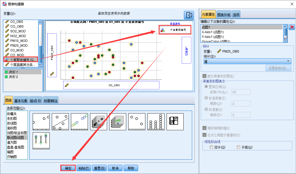
Task: Click the 设置颜色 cluster legend drop zone
Action: (x=175, y=30)
